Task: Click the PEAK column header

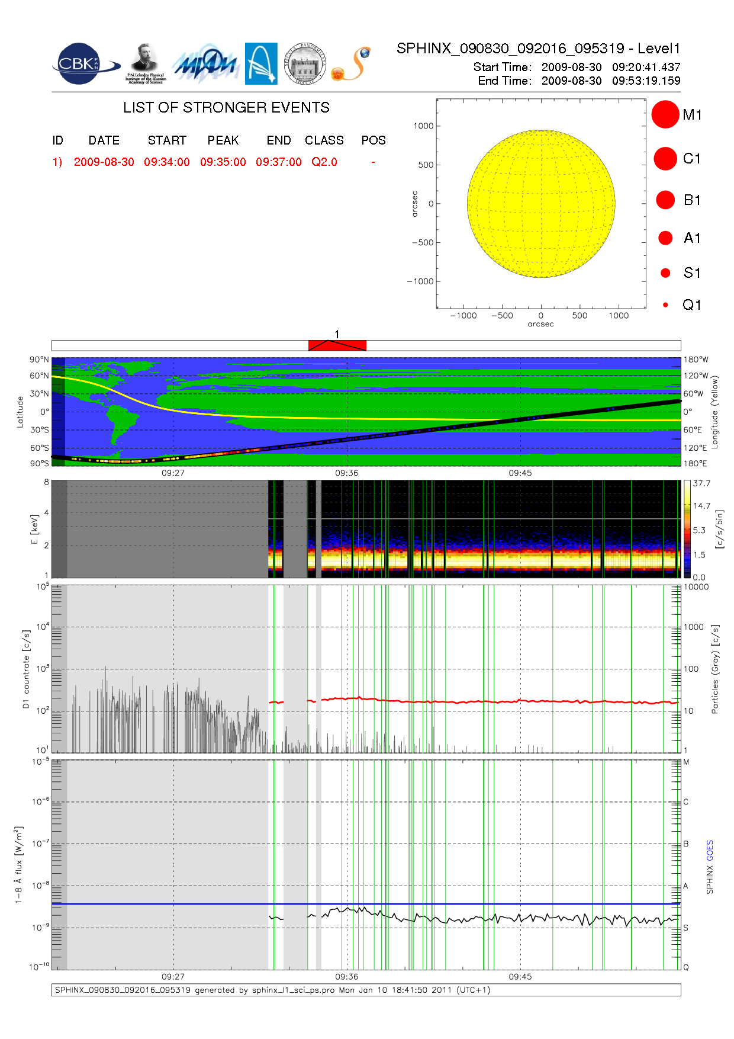Action: [x=223, y=140]
